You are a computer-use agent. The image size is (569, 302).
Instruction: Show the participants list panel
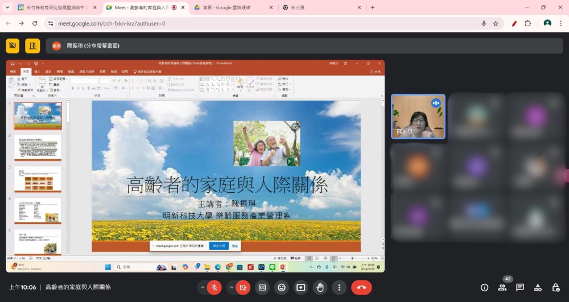click(502, 288)
